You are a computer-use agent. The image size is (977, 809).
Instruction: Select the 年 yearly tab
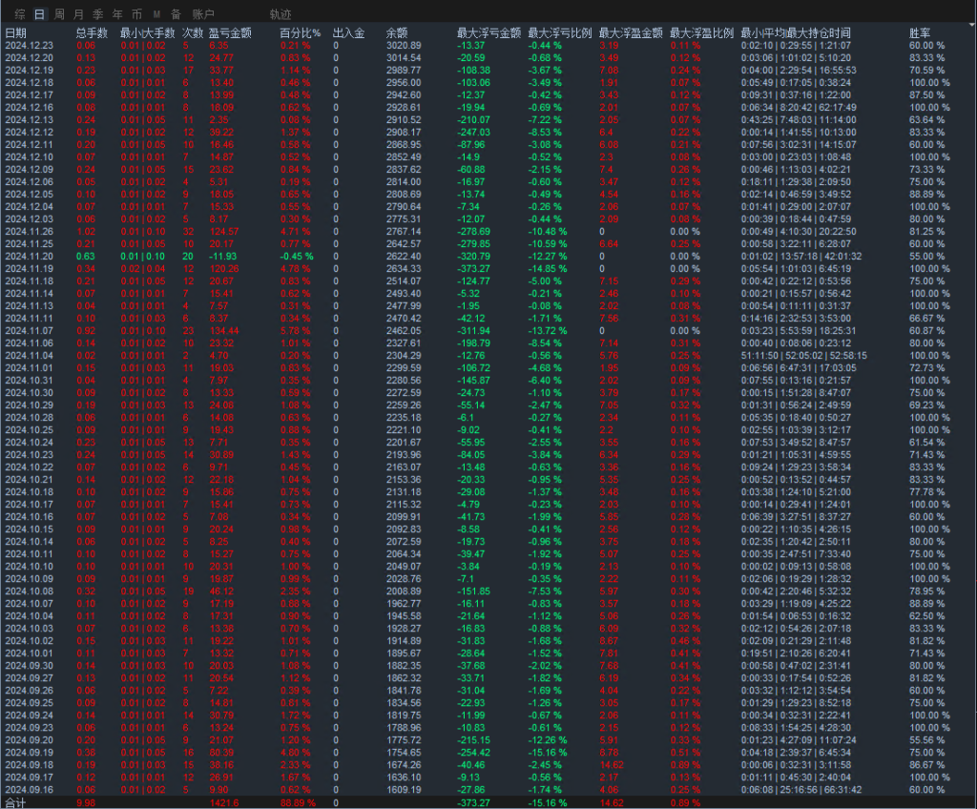pyautogui.click(x=117, y=14)
